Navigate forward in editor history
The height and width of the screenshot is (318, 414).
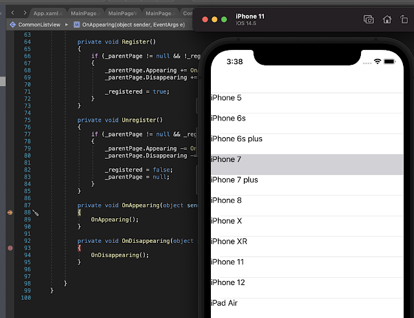pos(25,13)
